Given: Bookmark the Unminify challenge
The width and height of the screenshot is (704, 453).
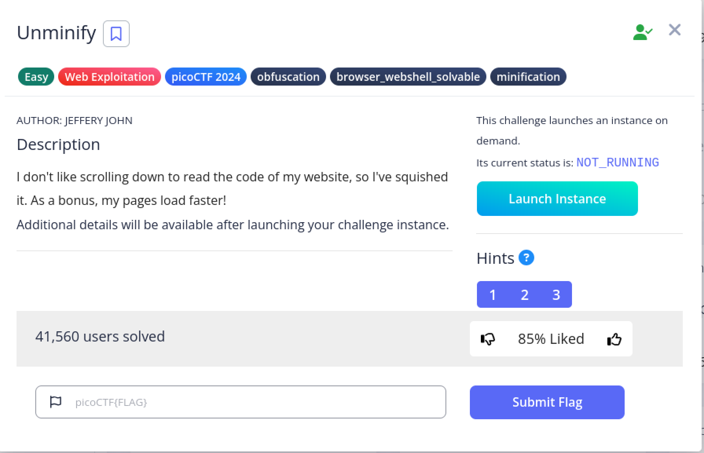Looking at the screenshot, I should (x=116, y=34).
